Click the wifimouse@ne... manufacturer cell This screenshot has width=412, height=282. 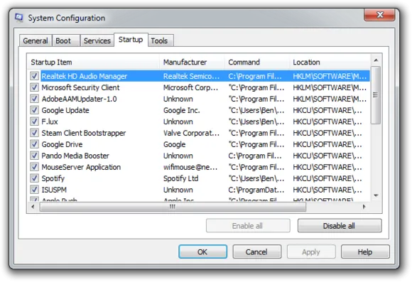click(x=190, y=167)
